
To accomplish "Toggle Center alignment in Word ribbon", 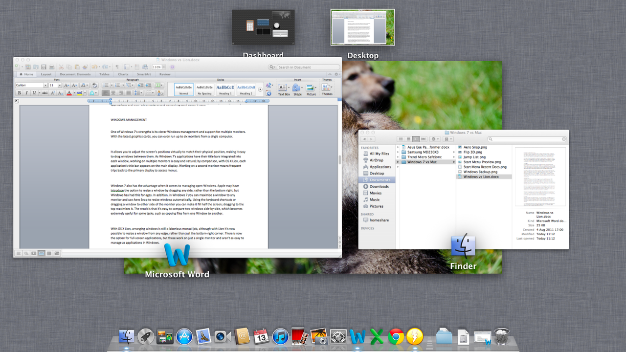I will 113,93.
